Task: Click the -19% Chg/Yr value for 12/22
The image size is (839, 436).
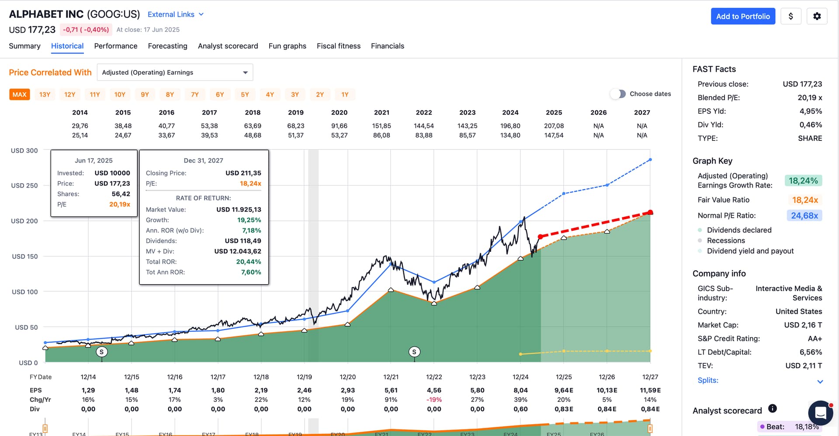Action: pos(434,400)
